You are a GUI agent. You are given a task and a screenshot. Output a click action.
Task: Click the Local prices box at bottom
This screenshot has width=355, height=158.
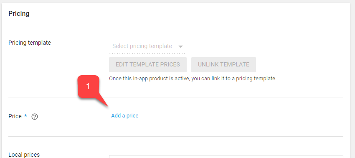click(x=226, y=156)
